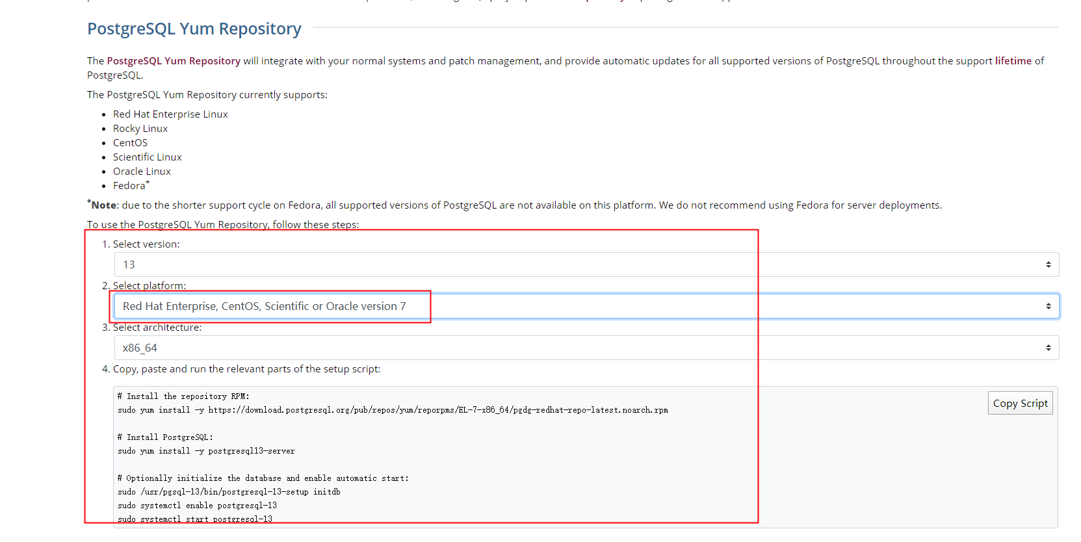The height and width of the screenshot is (542, 1081).
Task: Open the Select platform dropdown
Action: pos(586,306)
